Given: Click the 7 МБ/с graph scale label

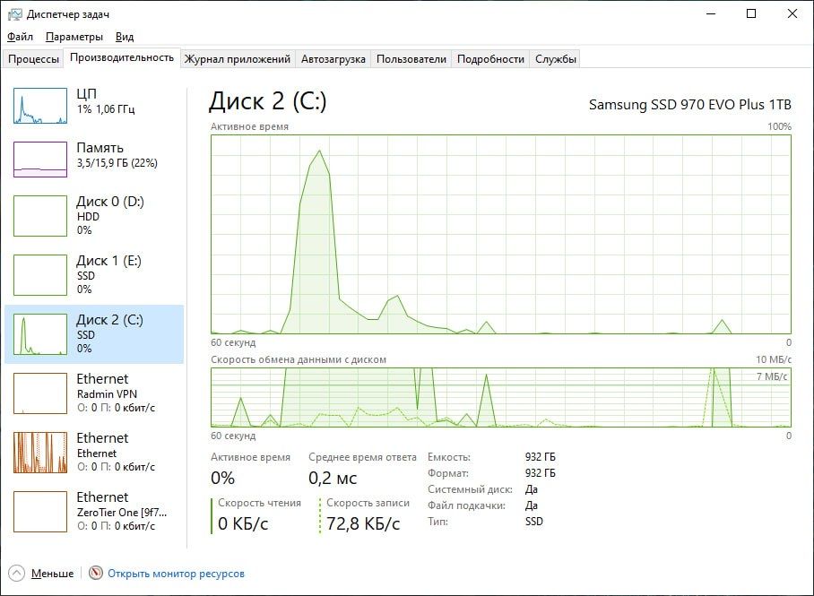Looking at the screenshot, I should [772, 376].
